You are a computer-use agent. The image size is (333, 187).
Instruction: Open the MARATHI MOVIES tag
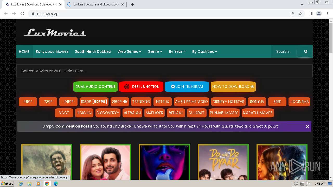[x=258, y=113]
